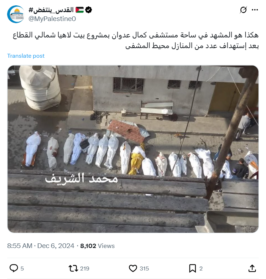Open the Dec 6, 2024 date link
The width and height of the screenshot is (266, 279).
pyautogui.click(x=56, y=246)
